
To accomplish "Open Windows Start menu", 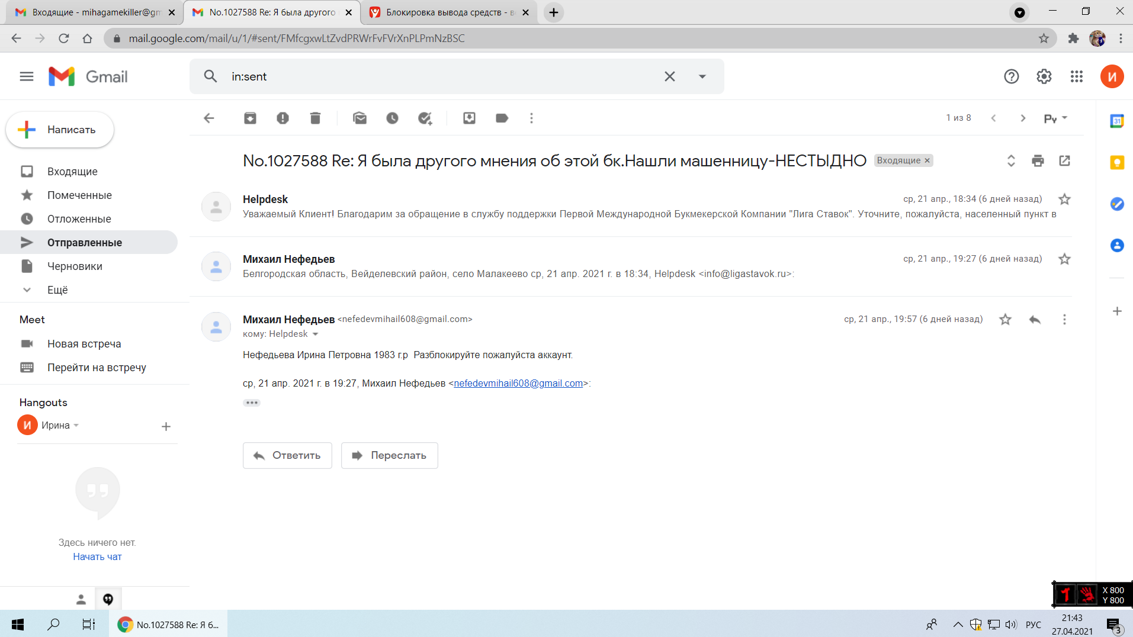I will 18,624.
